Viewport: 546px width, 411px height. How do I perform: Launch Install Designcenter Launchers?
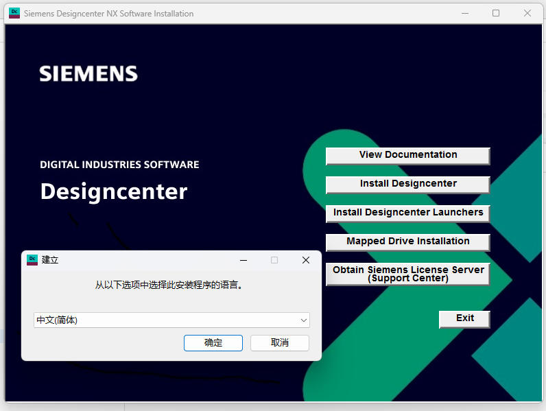click(407, 213)
